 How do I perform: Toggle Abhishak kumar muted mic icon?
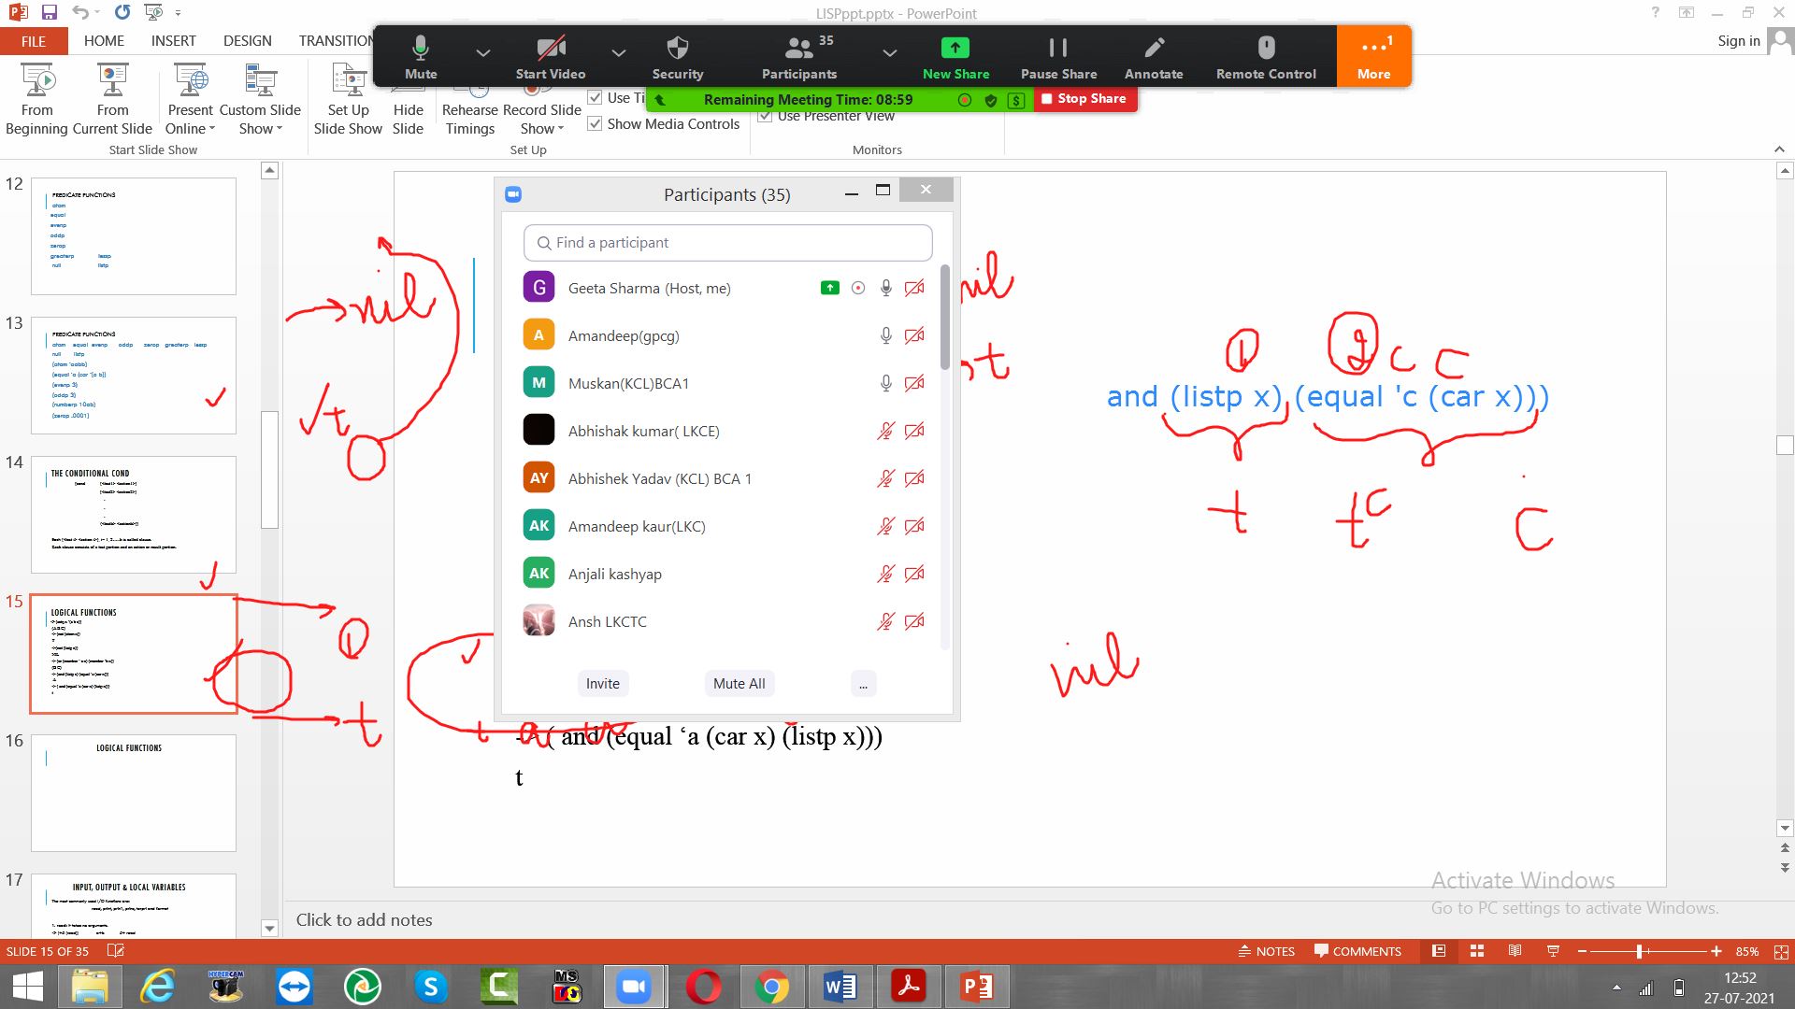885,431
